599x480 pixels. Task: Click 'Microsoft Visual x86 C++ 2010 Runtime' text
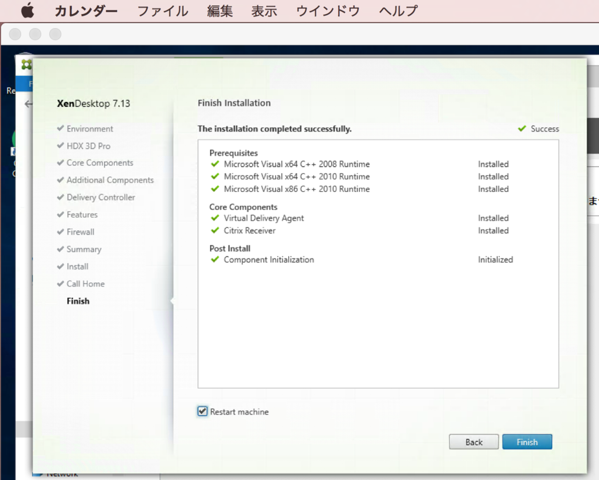coord(297,189)
